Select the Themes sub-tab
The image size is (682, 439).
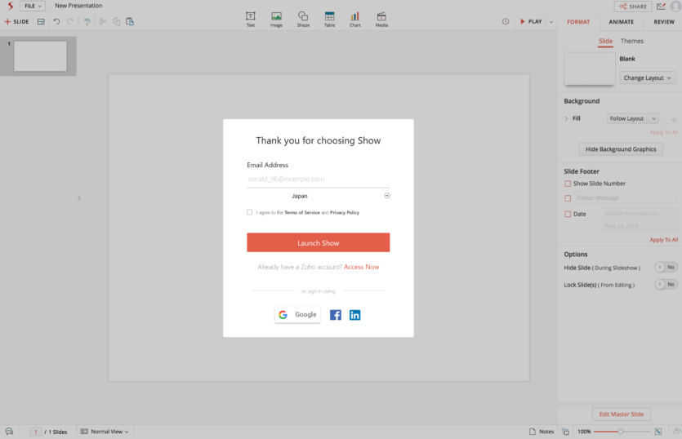631,41
